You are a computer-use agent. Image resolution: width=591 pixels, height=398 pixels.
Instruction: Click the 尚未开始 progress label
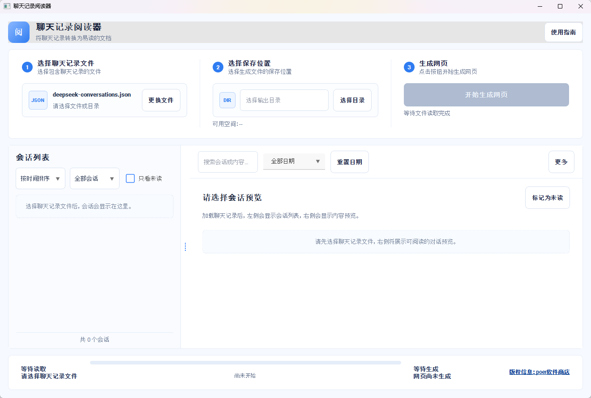coord(245,376)
